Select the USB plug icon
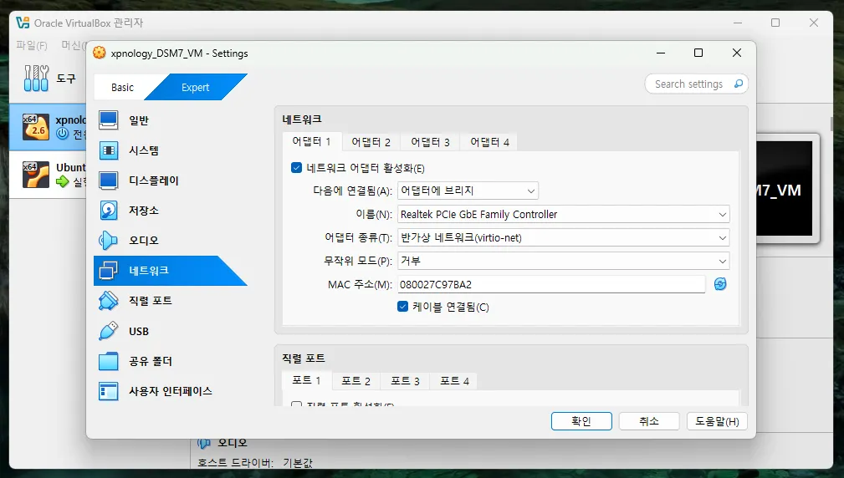844x478 pixels. [108, 331]
